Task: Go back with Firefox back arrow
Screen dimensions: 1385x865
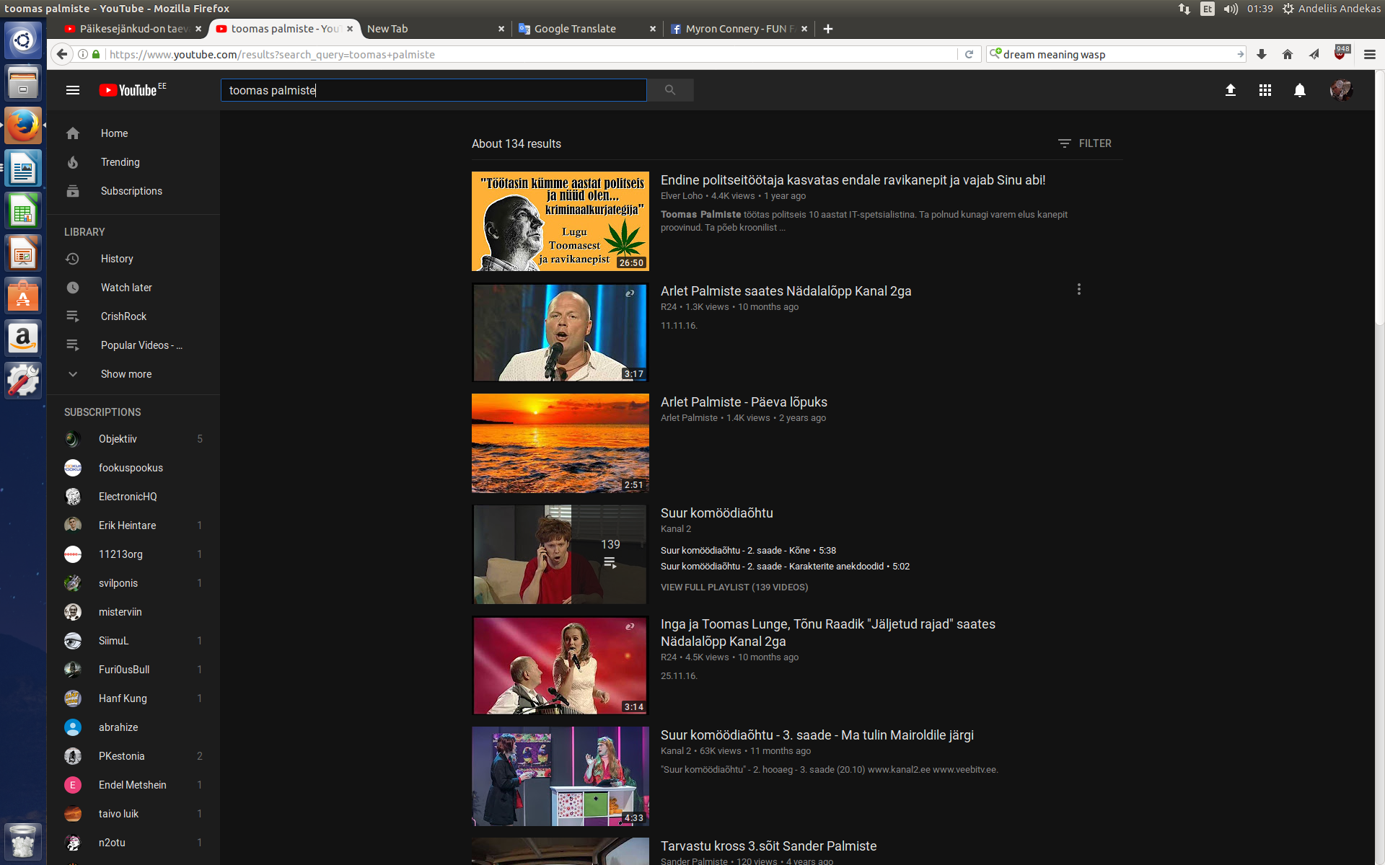Action: coord(62,54)
